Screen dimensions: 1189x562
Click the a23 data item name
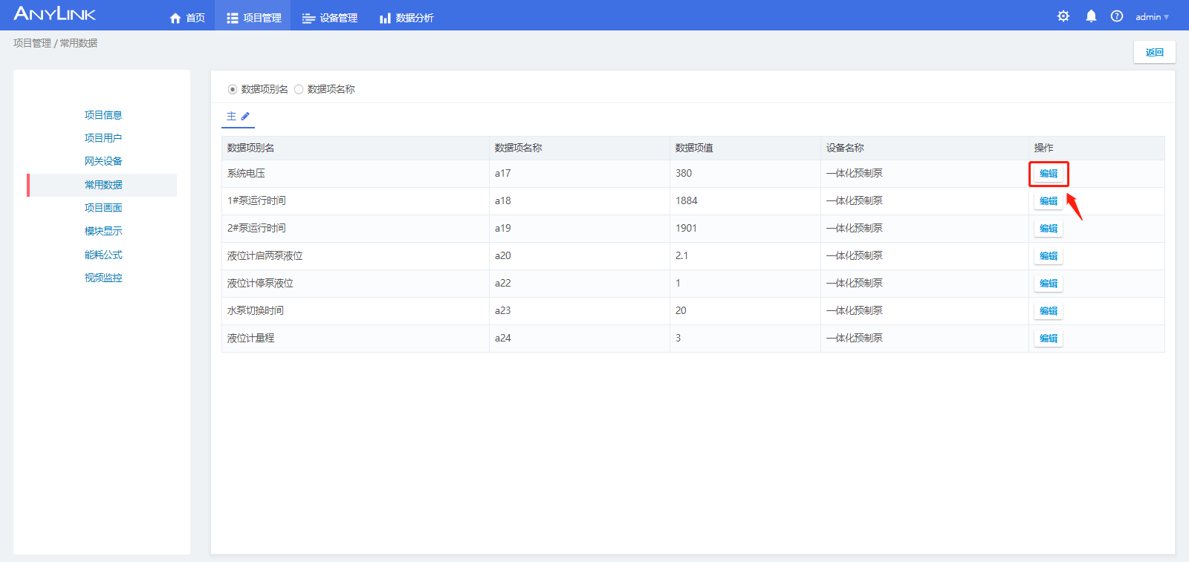point(502,310)
